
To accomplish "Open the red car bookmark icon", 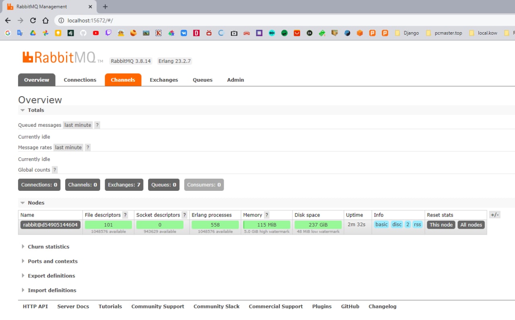I will pos(247,33).
